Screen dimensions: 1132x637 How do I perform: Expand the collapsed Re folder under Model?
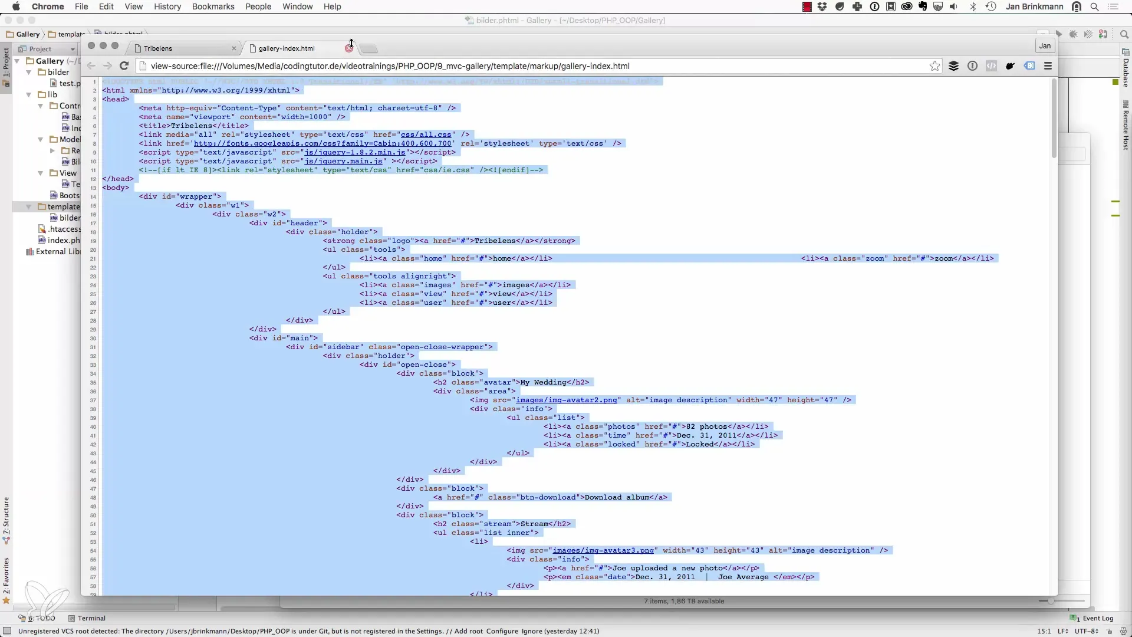point(52,151)
